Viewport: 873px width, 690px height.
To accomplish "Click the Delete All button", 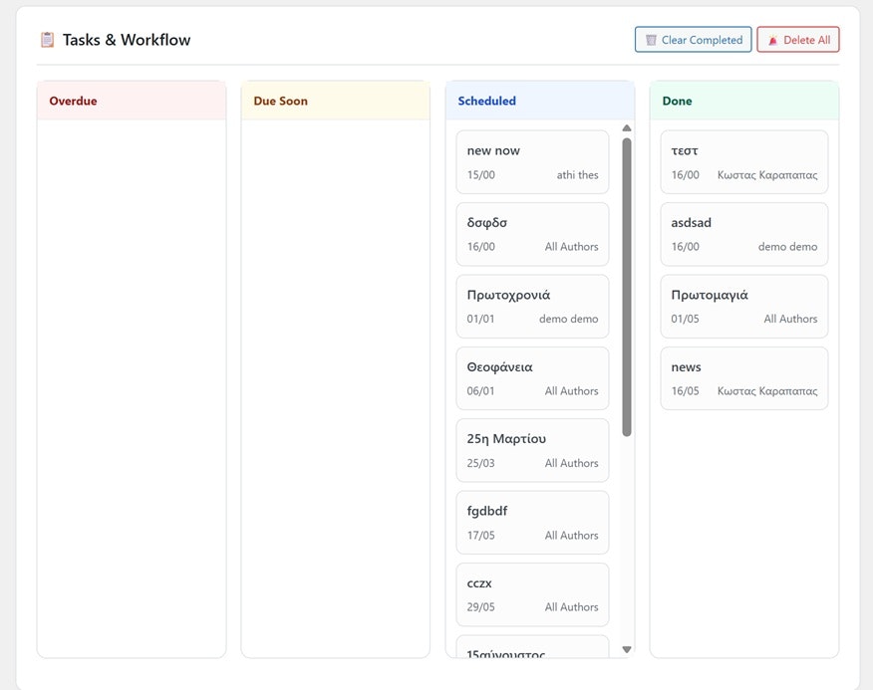I will [x=798, y=40].
